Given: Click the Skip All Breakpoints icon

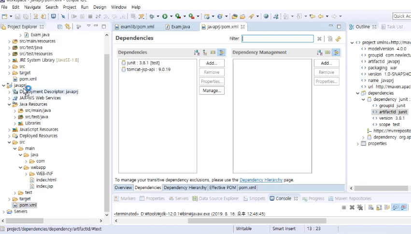Looking at the screenshot, I should pos(63,16).
